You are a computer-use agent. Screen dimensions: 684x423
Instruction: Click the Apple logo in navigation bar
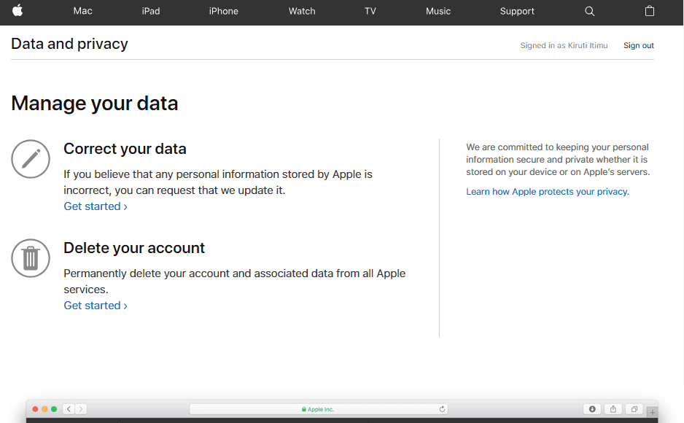pyautogui.click(x=18, y=10)
